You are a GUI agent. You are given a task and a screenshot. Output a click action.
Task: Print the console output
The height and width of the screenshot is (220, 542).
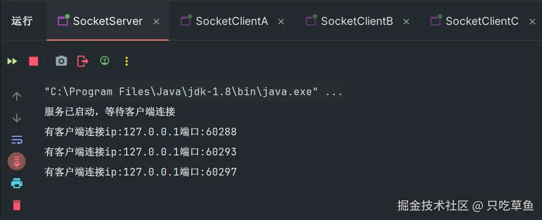pos(17,183)
